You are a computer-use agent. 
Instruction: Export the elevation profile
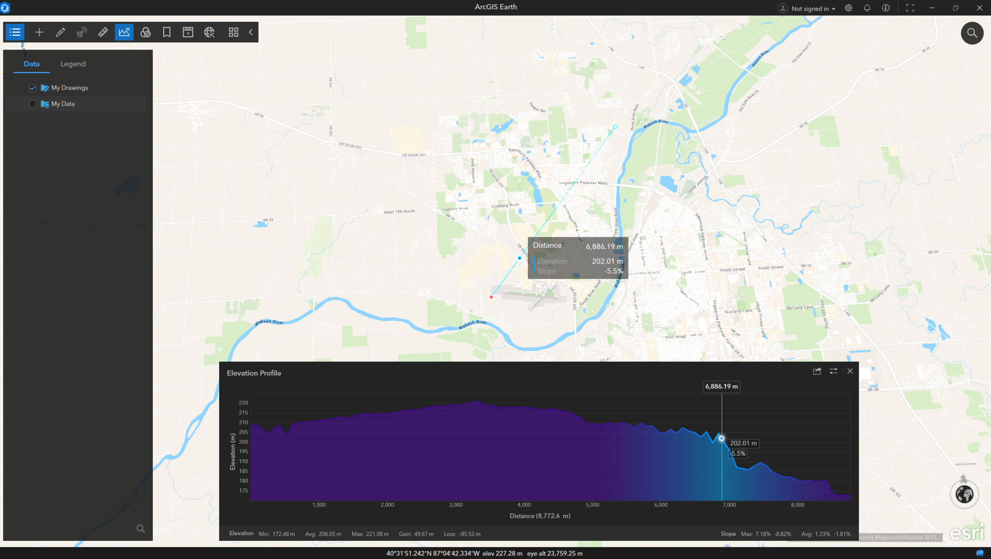click(817, 371)
